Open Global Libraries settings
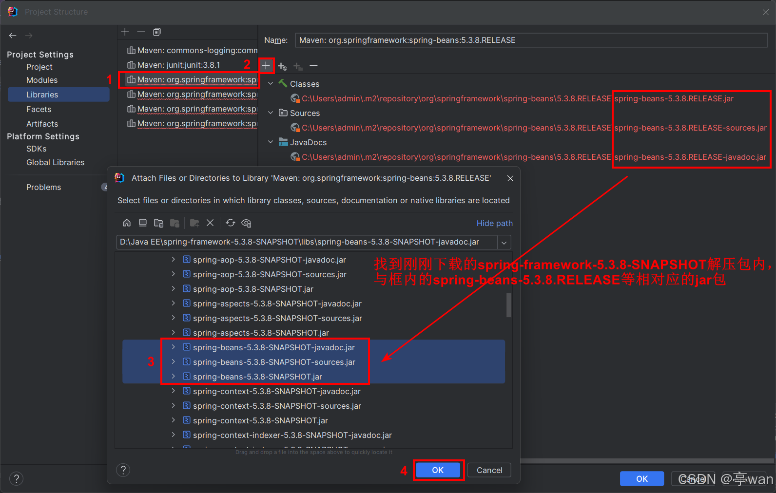Viewport: 776px width, 493px height. pos(56,162)
